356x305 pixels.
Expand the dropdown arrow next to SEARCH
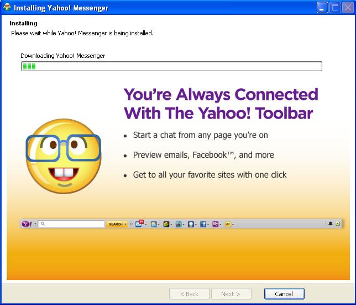click(125, 224)
